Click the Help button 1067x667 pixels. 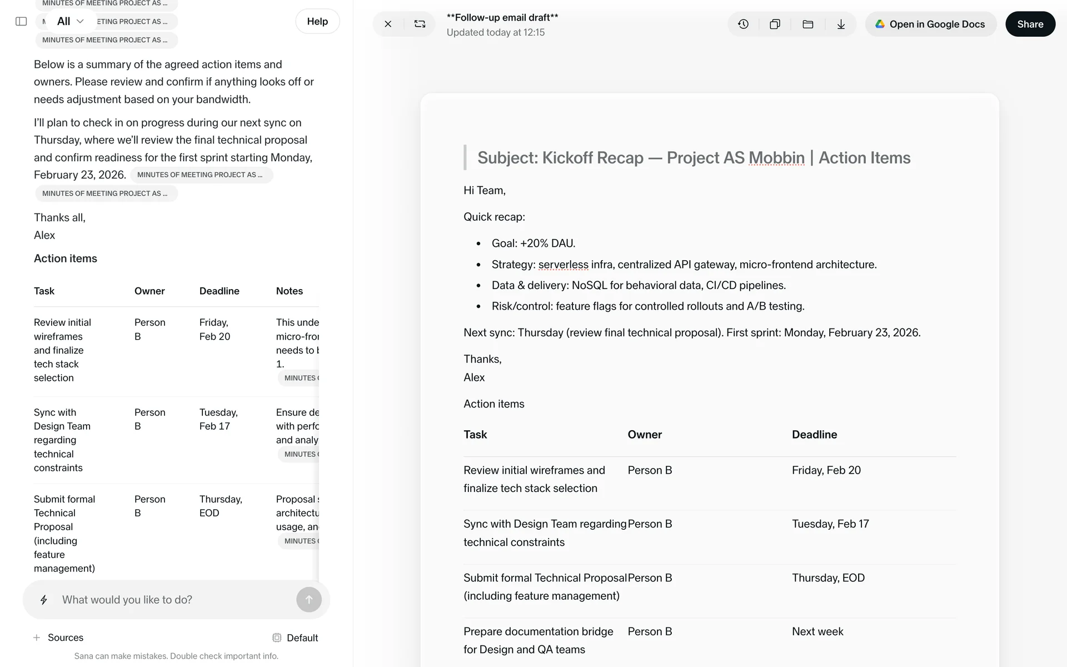(x=317, y=21)
